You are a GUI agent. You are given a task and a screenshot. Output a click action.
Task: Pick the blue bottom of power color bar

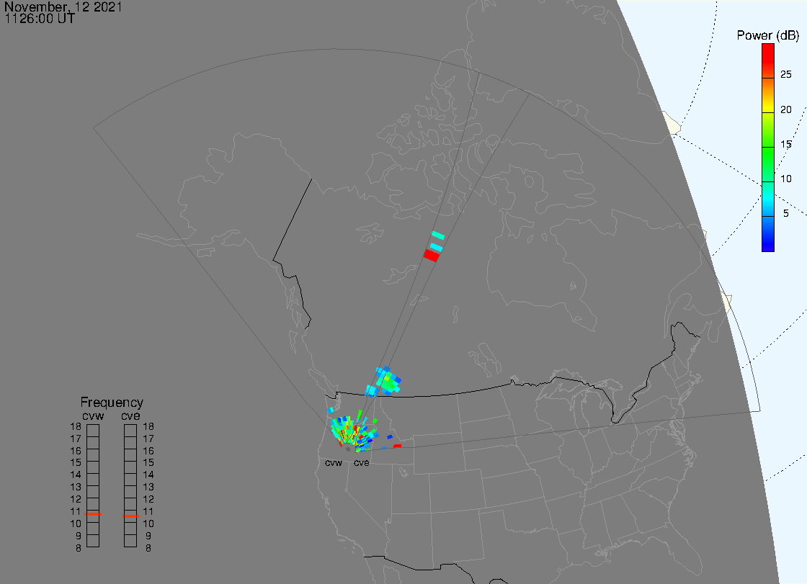tap(768, 234)
